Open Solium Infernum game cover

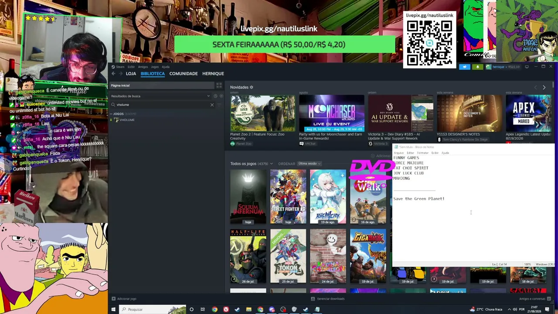(x=248, y=197)
